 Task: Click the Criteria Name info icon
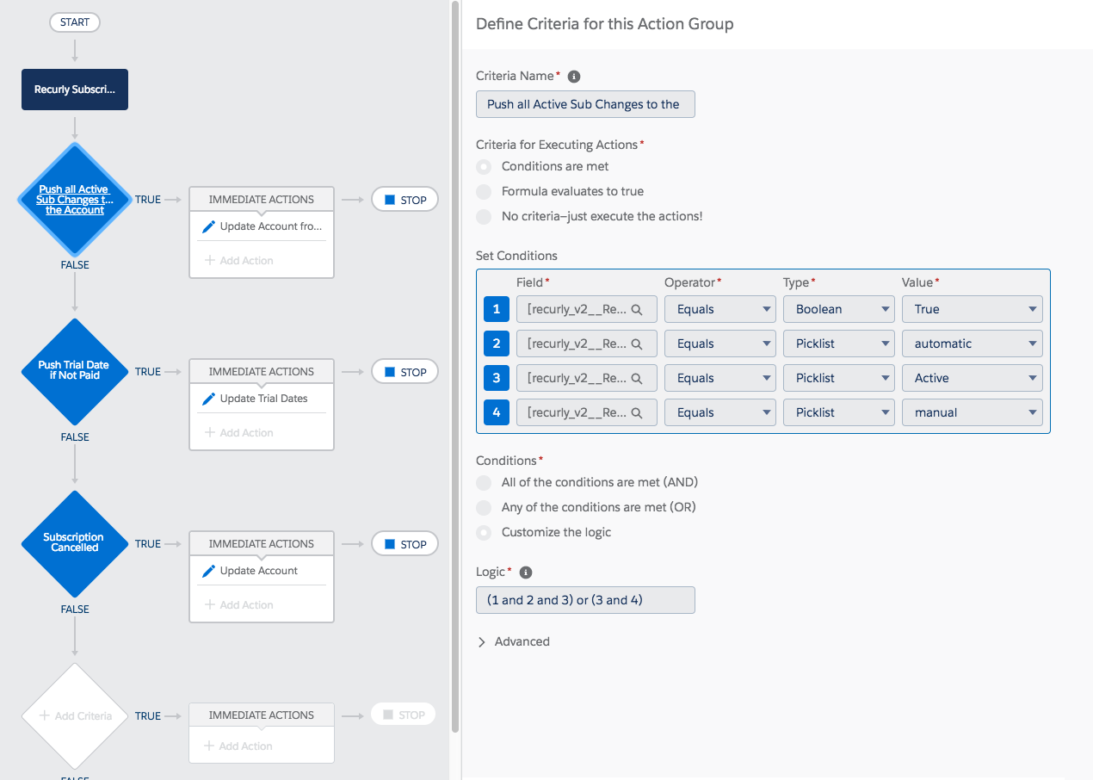point(574,77)
